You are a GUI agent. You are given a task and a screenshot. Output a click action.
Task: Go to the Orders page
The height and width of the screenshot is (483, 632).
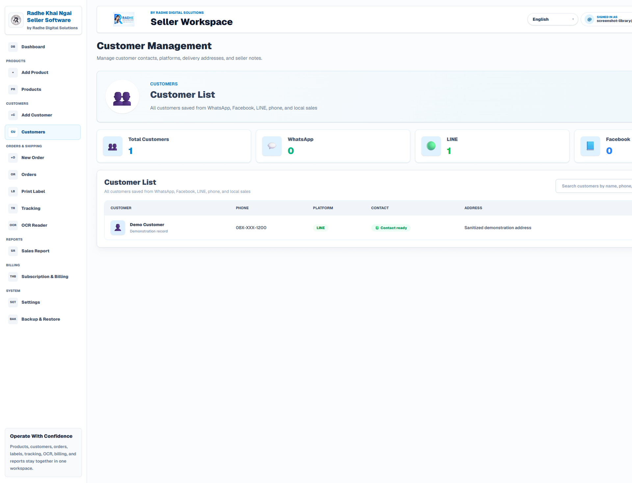pyautogui.click(x=43, y=174)
